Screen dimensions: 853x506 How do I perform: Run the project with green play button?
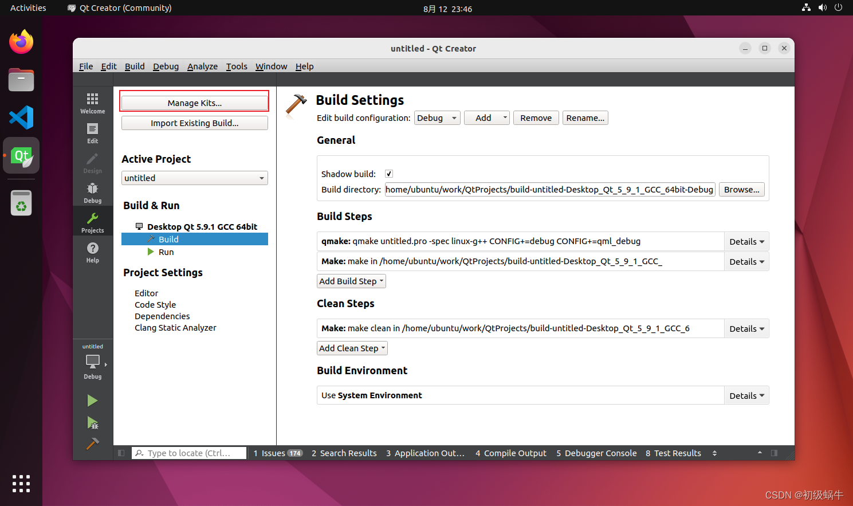point(92,401)
